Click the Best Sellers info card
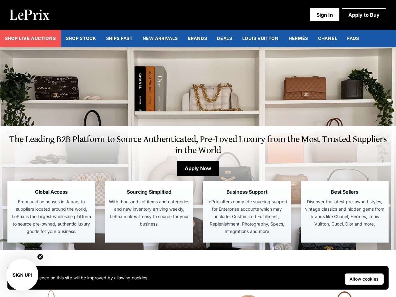Viewport: 396px width, 297px height. tap(345, 212)
